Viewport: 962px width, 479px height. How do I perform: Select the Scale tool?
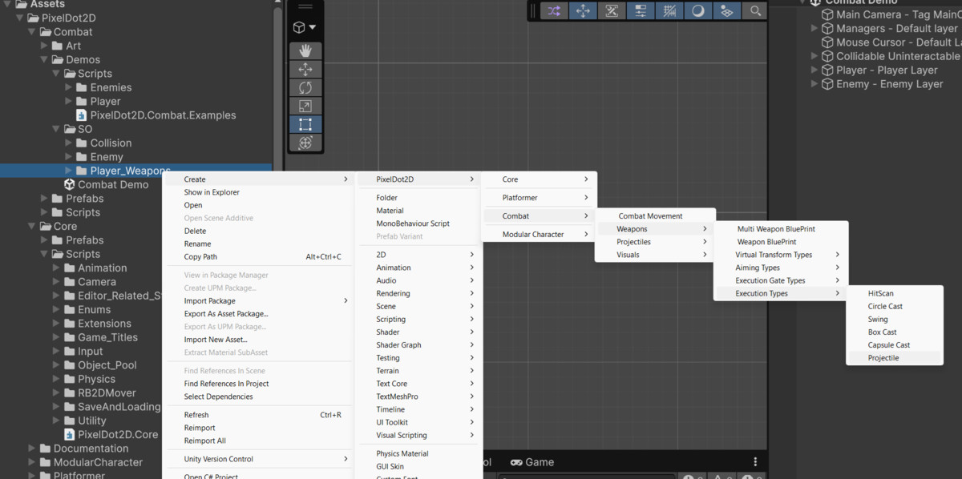point(305,106)
